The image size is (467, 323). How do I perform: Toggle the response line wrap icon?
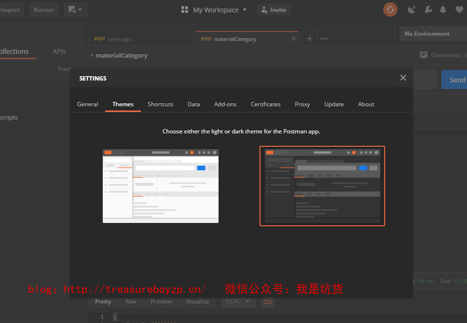pos(268,302)
